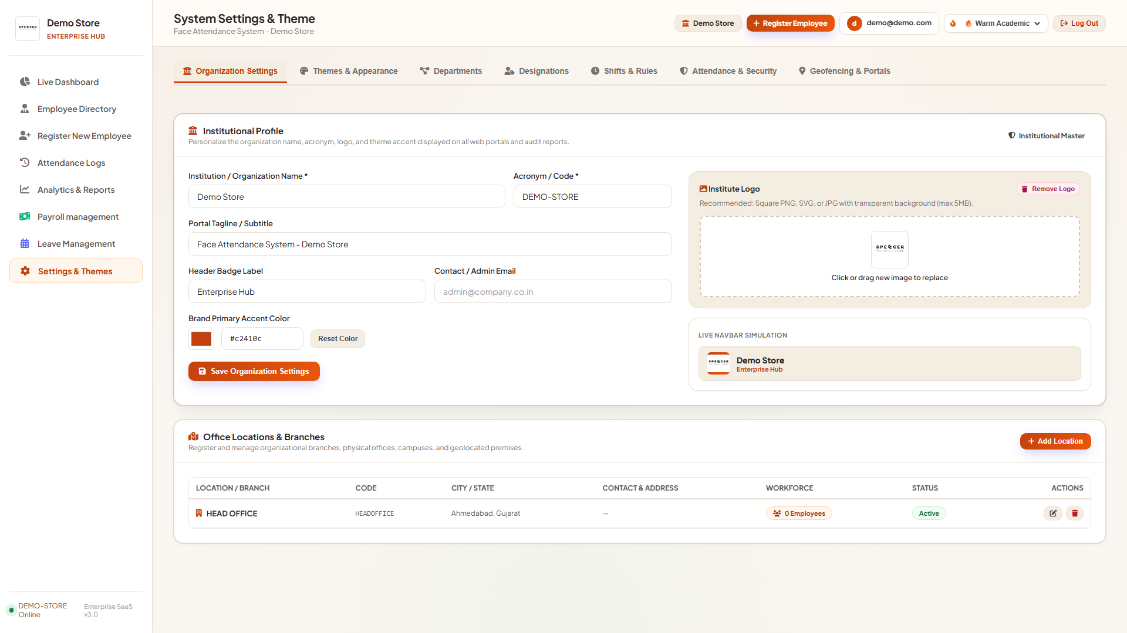This screenshot has width=1127, height=633.
Task: Click the hex color code field
Action: pos(262,339)
